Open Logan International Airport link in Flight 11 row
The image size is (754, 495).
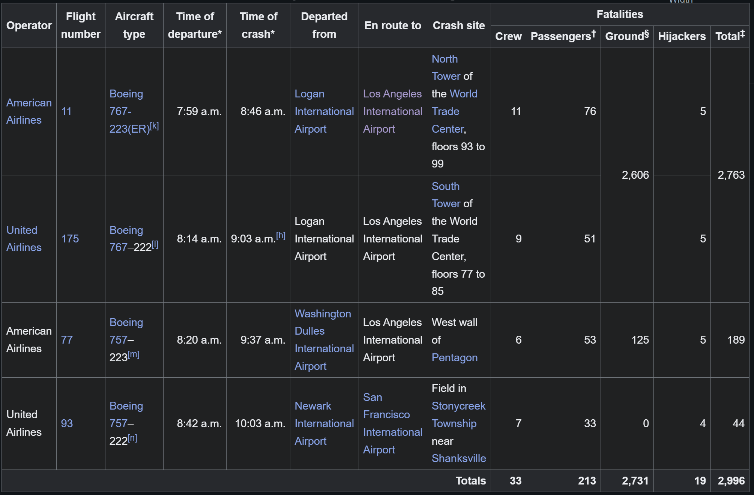click(x=324, y=111)
